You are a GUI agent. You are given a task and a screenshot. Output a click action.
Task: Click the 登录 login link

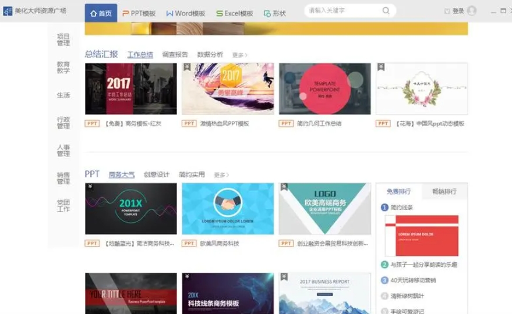coord(458,11)
